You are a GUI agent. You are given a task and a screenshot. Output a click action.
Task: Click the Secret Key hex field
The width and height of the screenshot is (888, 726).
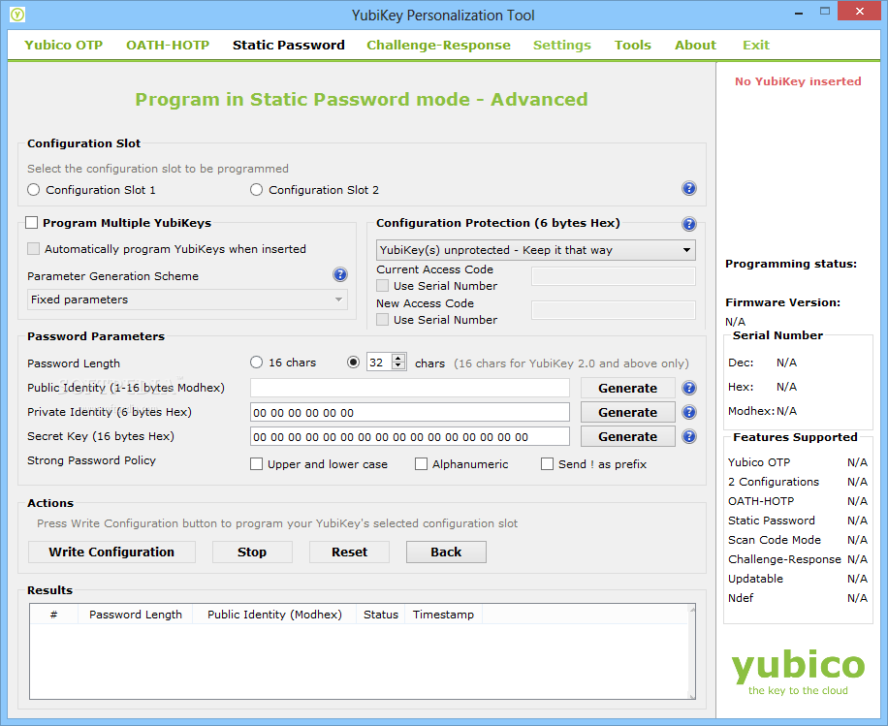pos(410,436)
